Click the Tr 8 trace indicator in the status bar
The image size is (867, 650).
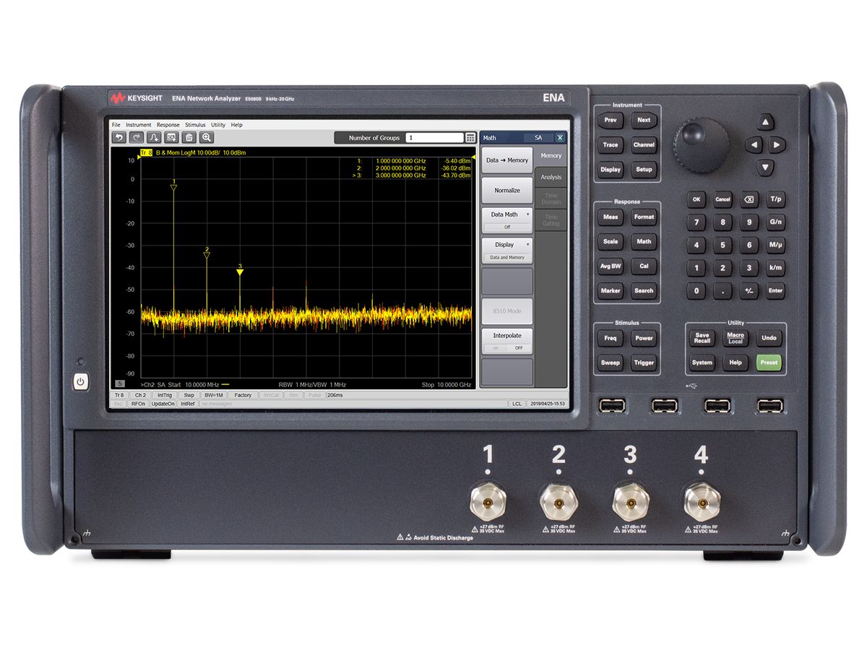point(120,395)
